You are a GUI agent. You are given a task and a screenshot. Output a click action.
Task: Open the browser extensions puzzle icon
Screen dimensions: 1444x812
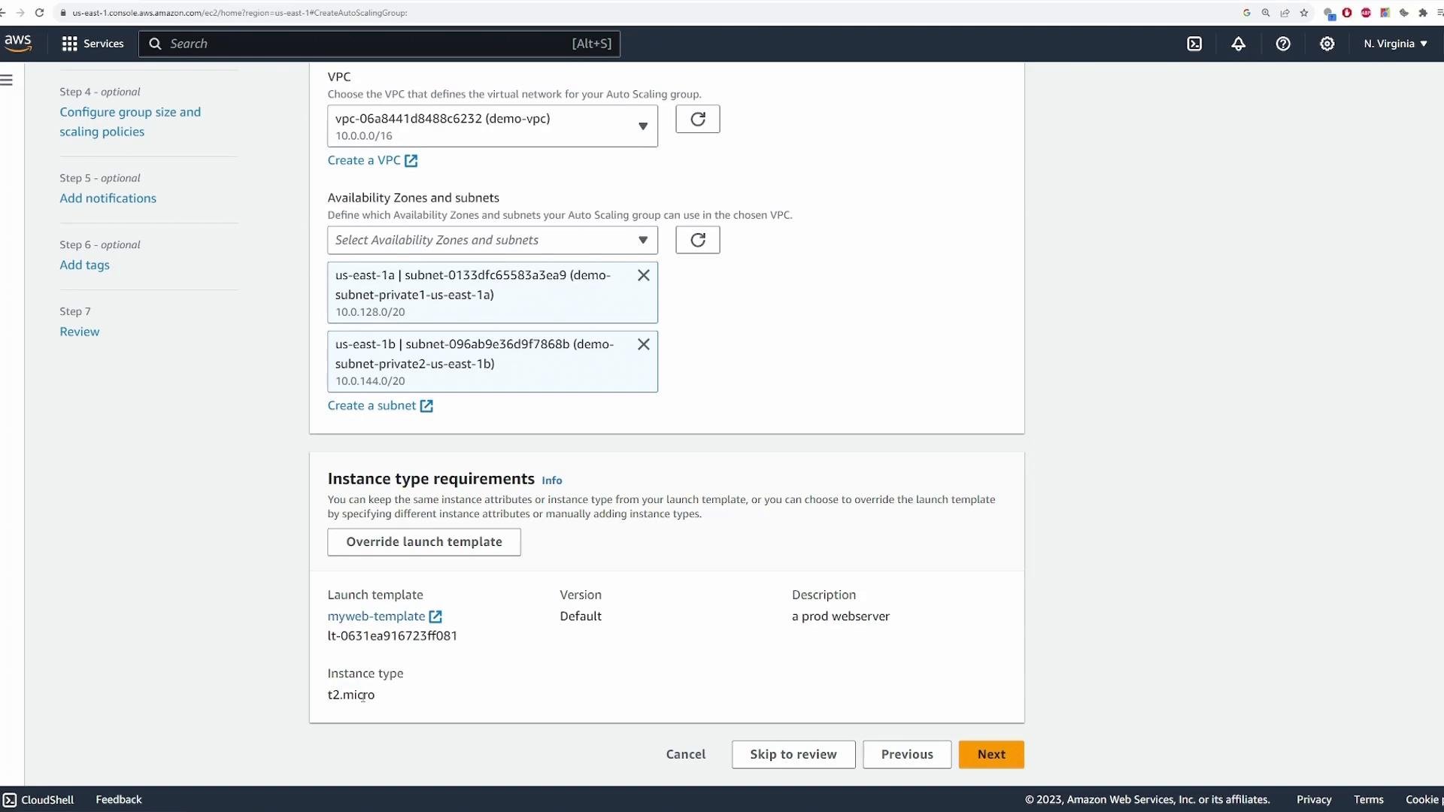pos(1422,13)
